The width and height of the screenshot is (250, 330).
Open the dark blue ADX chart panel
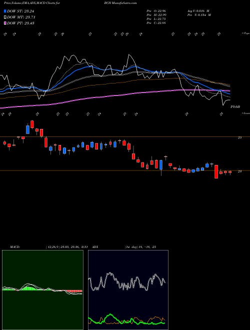click(128, 290)
